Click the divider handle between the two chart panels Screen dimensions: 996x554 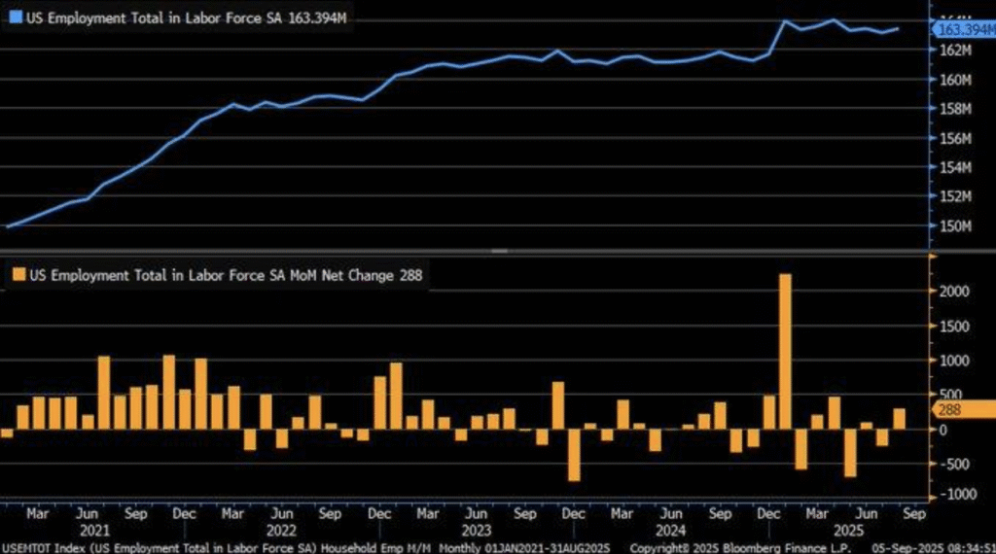tap(498, 251)
